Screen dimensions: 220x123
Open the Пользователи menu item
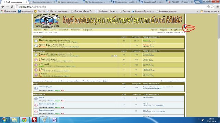[75, 30]
